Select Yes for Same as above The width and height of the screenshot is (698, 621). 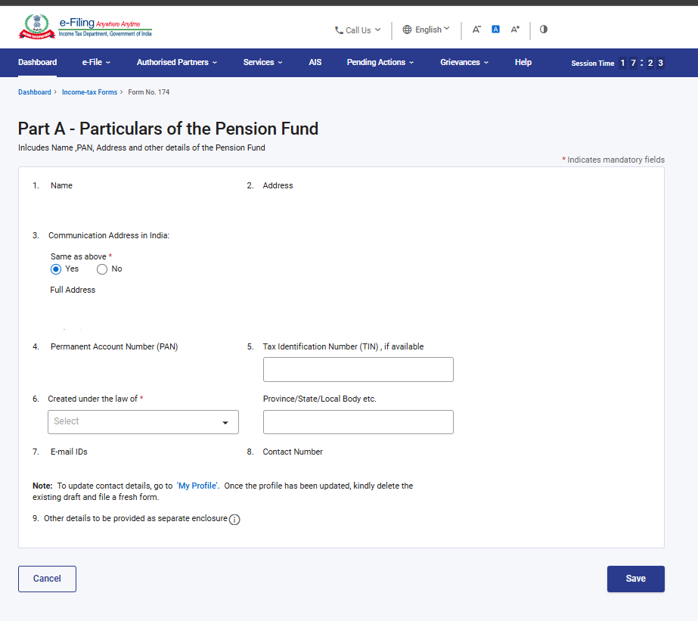coord(56,269)
